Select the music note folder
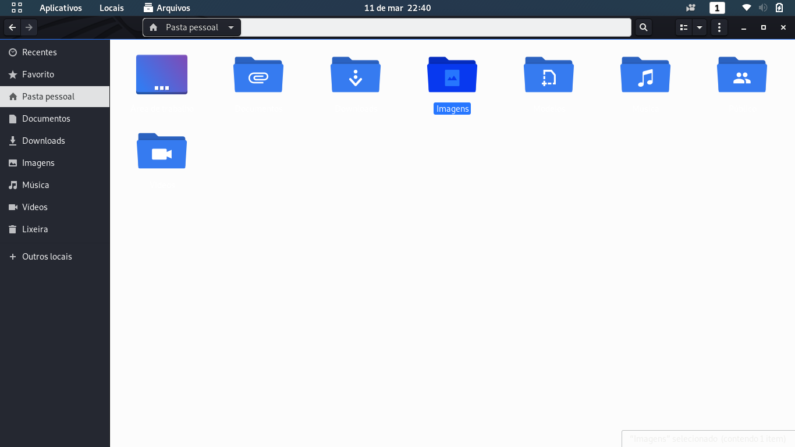The width and height of the screenshot is (795, 447). click(x=645, y=74)
